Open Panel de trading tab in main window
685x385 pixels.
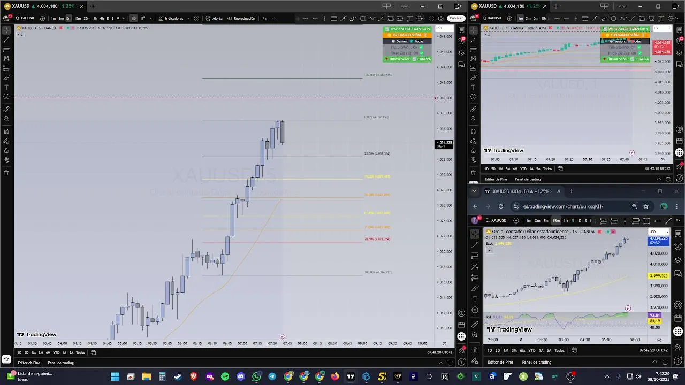pyautogui.click(x=60, y=363)
